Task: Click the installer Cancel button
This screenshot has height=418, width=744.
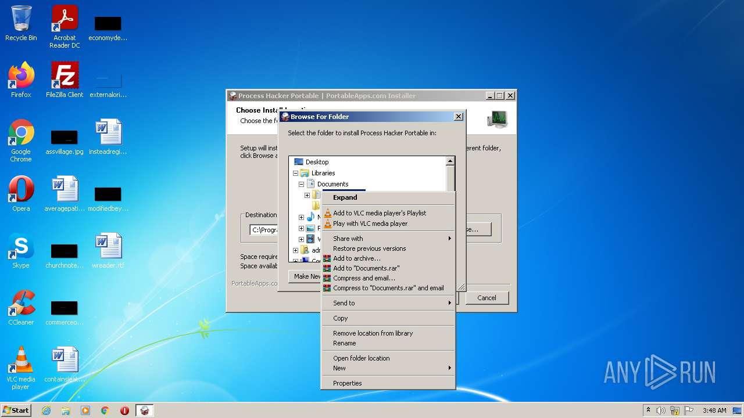Action: [x=487, y=298]
